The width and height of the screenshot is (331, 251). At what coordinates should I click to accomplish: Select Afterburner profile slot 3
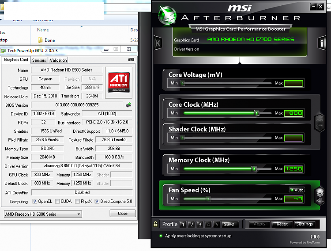coord(199,224)
